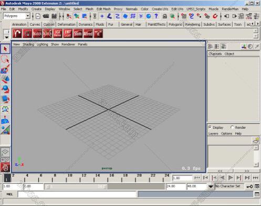The height and width of the screenshot is (206, 261).
Task: Switch to single perspective view layout
Action: pos(5,152)
